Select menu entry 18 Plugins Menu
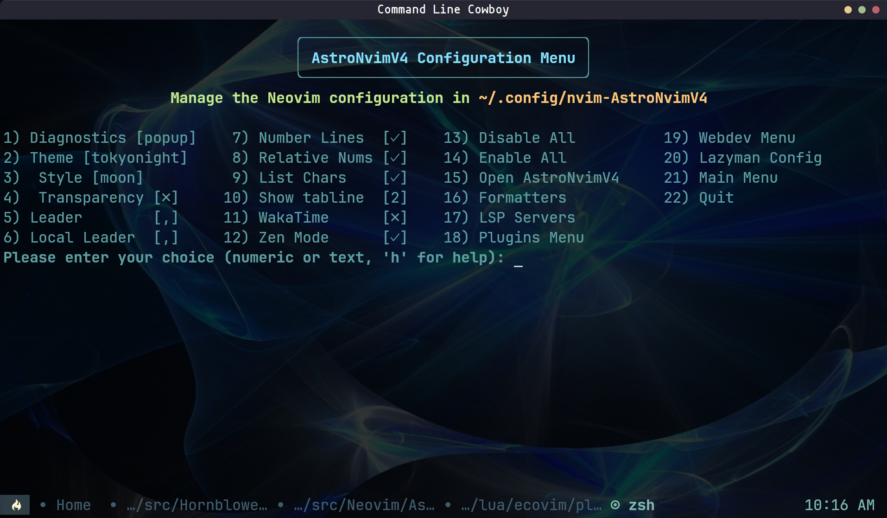 (x=513, y=237)
